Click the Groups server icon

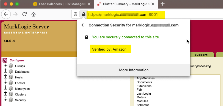click(10, 66)
